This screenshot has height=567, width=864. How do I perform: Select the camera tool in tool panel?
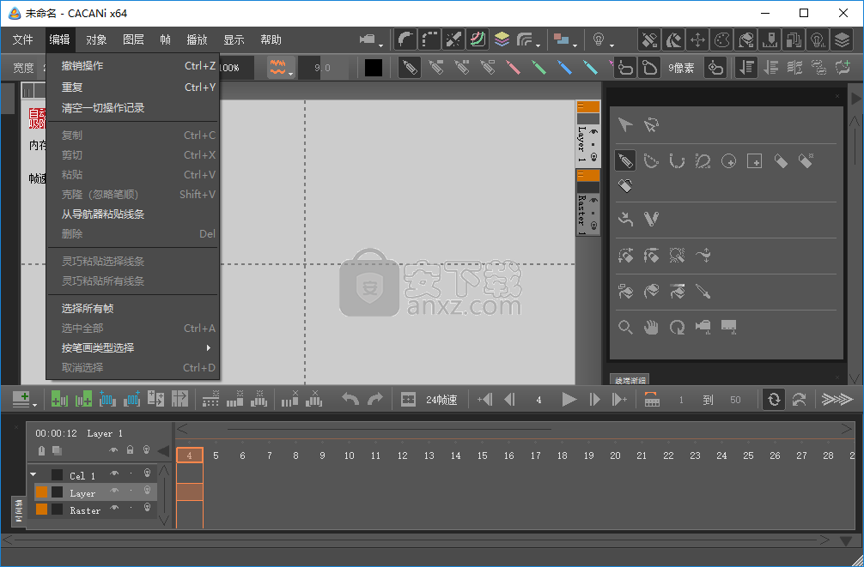click(703, 328)
